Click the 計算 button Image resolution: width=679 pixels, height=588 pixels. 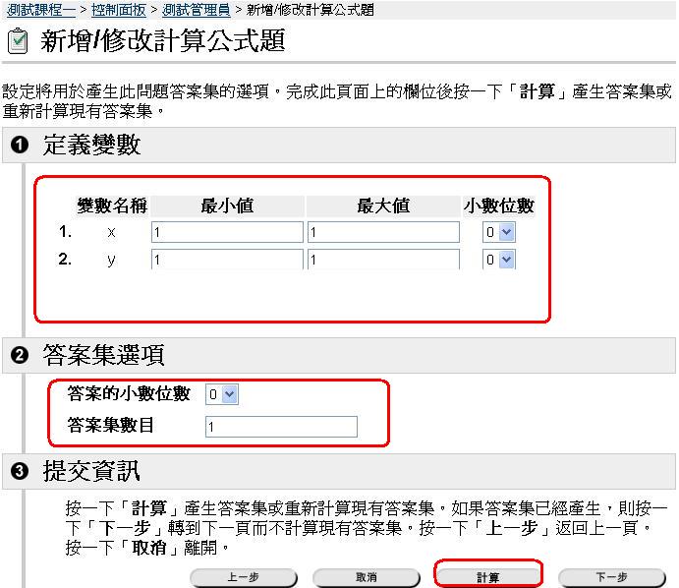coord(487,577)
